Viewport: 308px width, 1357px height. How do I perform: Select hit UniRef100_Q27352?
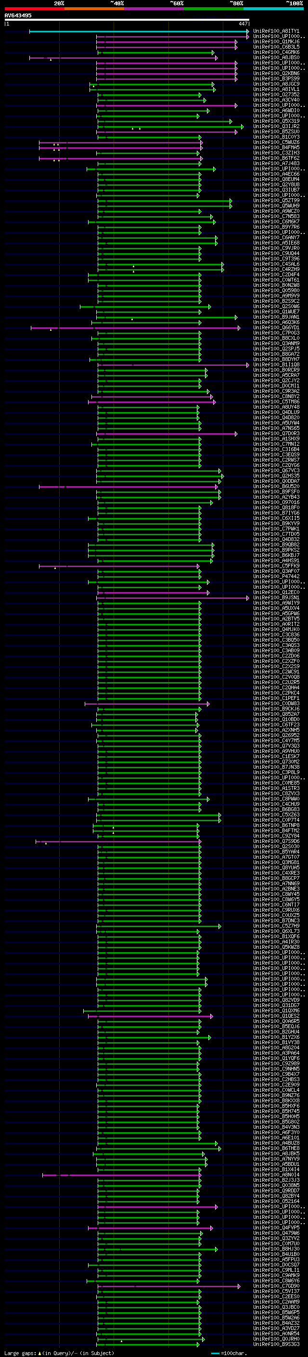(x=276, y=95)
